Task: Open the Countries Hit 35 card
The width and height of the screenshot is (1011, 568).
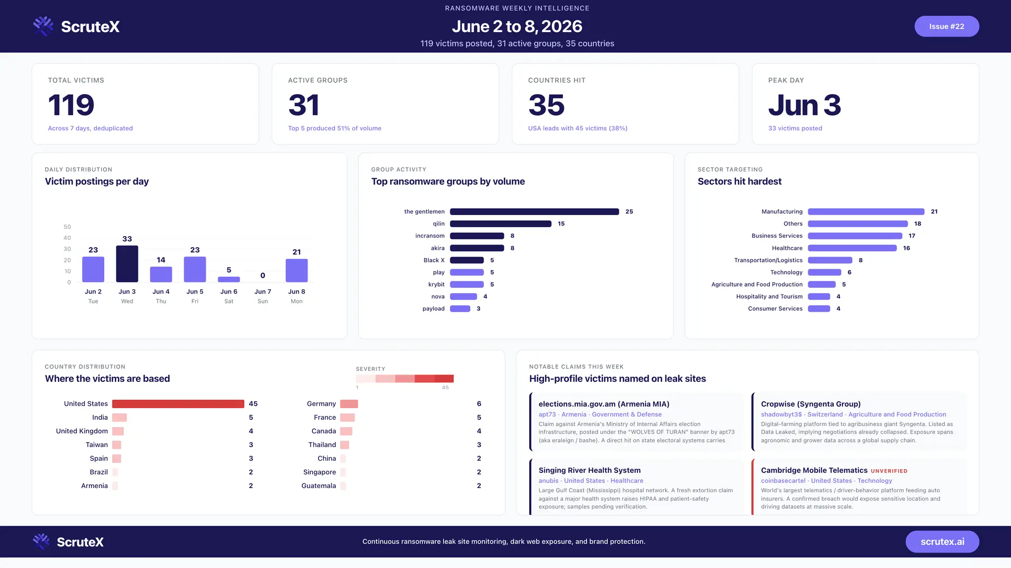Action: pyautogui.click(x=626, y=104)
